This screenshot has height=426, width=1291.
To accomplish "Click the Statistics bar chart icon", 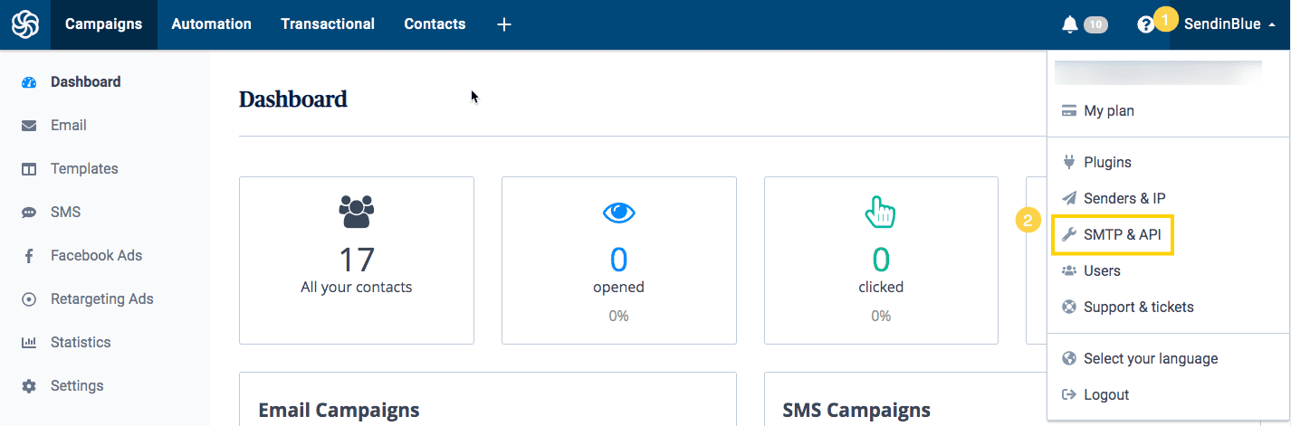I will pos(29,343).
